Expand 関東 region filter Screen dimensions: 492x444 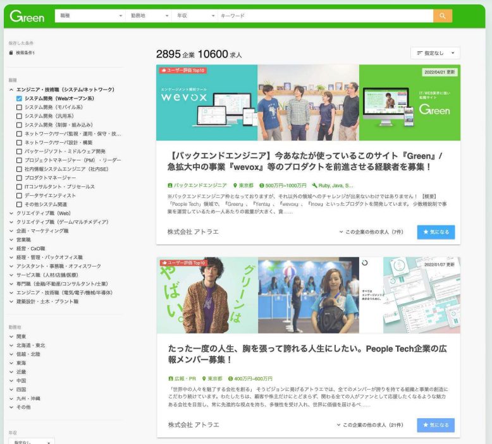pos(11,337)
